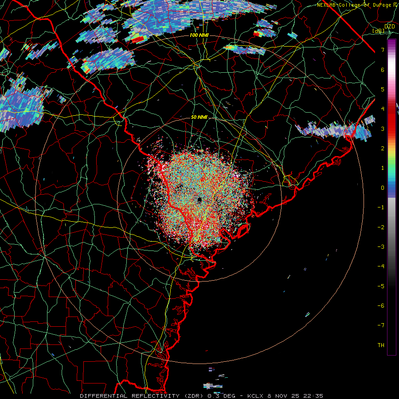Viewport: 399px width, 399px height.
Task: Click the -5 value on the scale
Action: pos(381,286)
